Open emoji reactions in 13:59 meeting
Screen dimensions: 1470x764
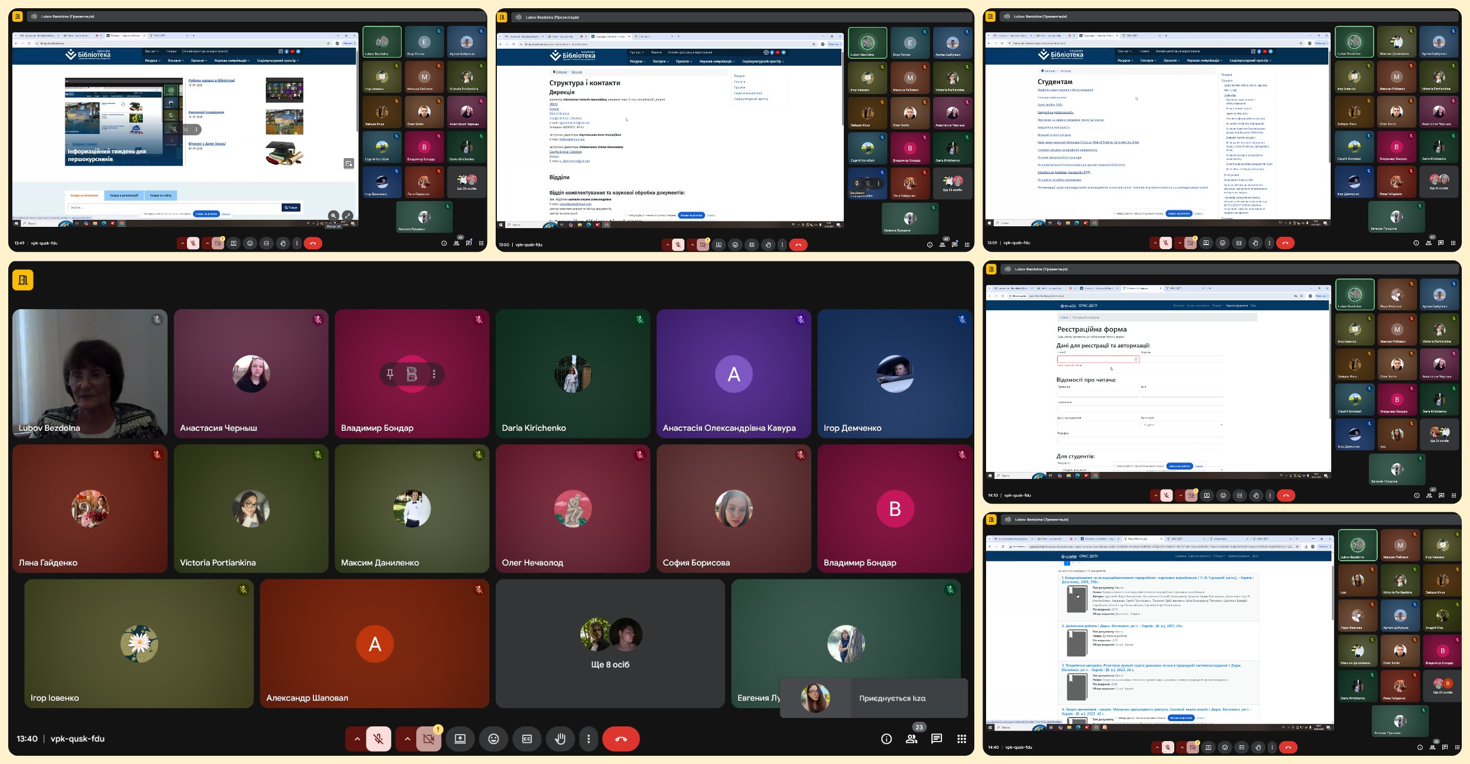coord(1222,243)
